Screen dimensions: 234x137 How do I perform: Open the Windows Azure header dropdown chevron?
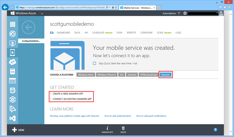pos(42,13)
